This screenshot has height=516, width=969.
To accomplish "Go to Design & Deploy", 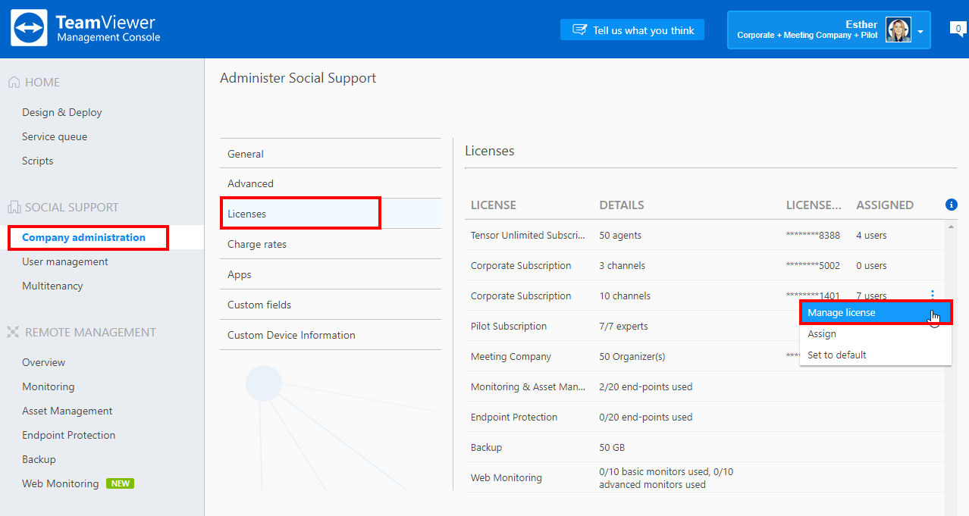I will (x=62, y=112).
